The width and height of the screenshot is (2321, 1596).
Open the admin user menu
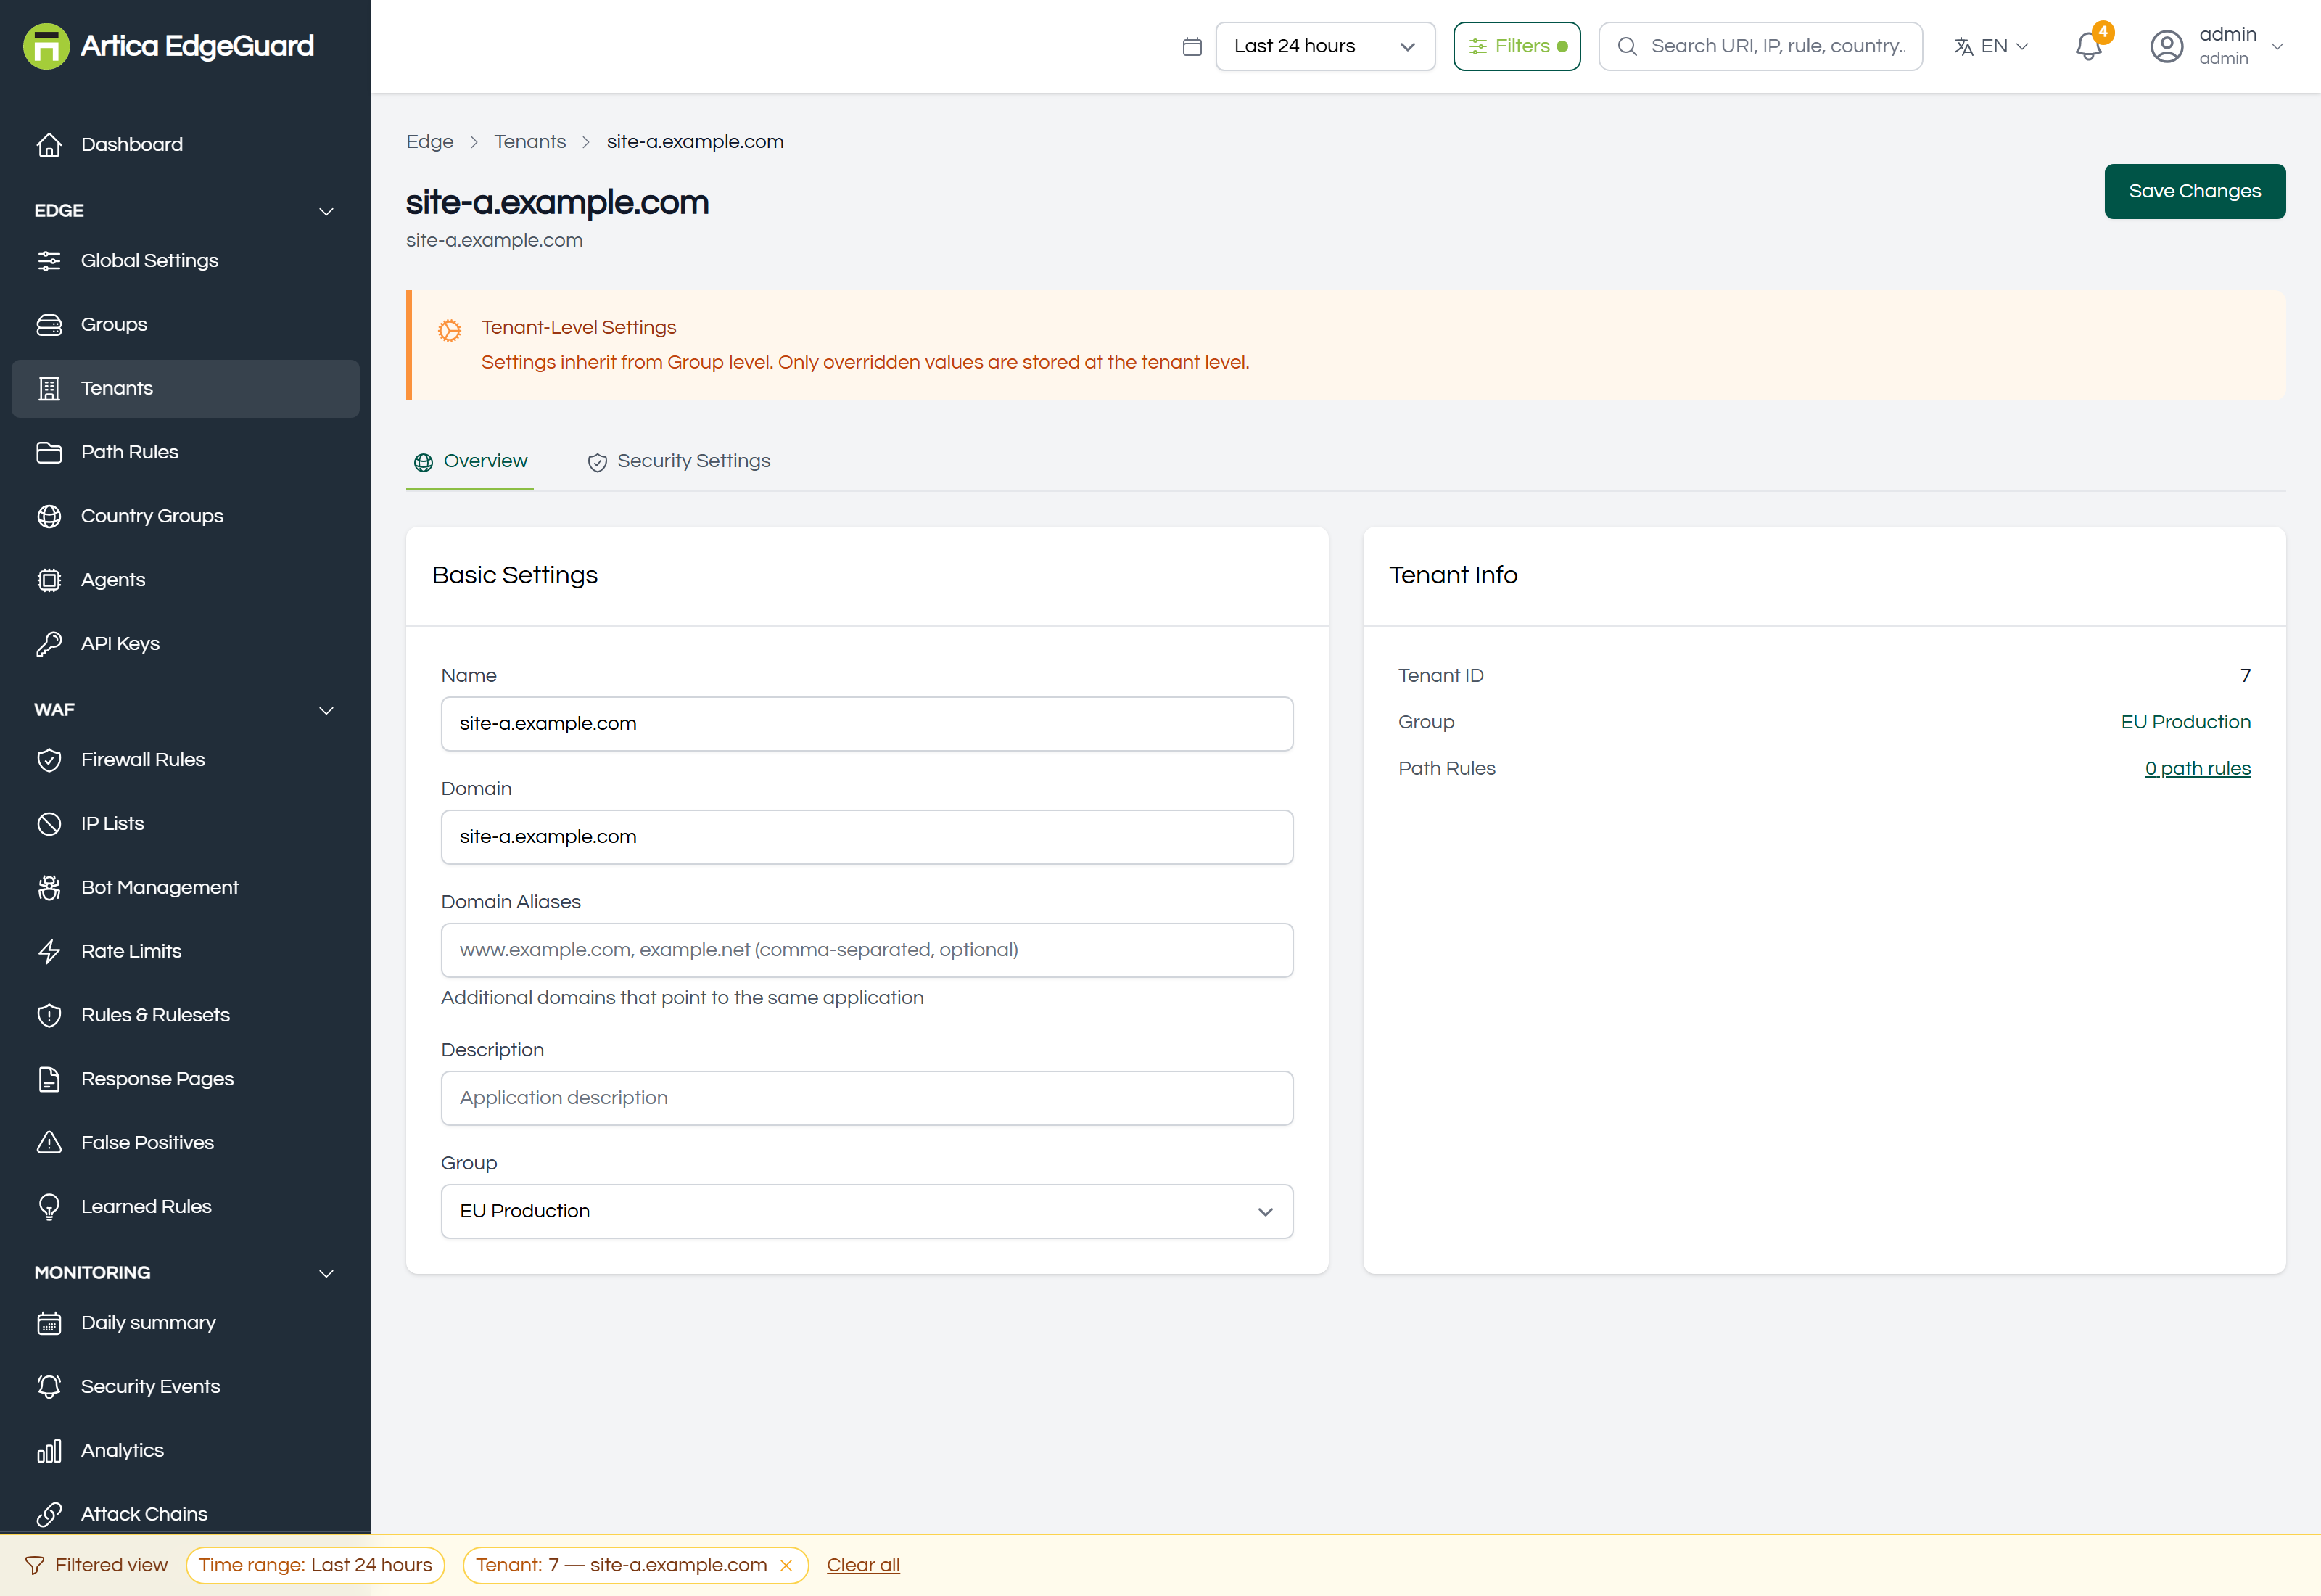pyautogui.click(x=2217, y=46)
